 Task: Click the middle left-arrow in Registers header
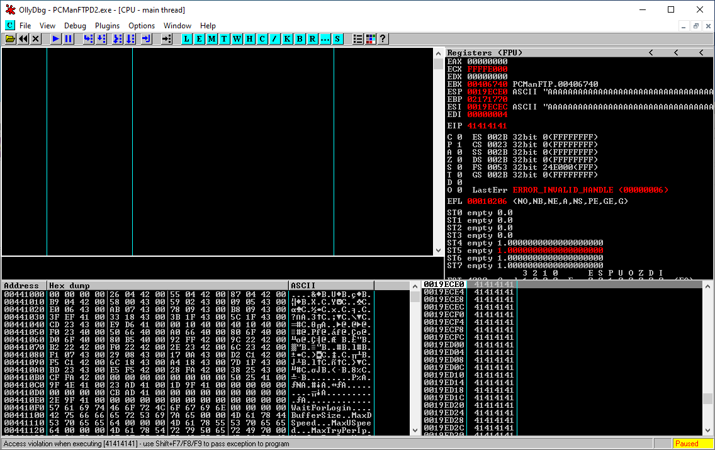(676, 52)
